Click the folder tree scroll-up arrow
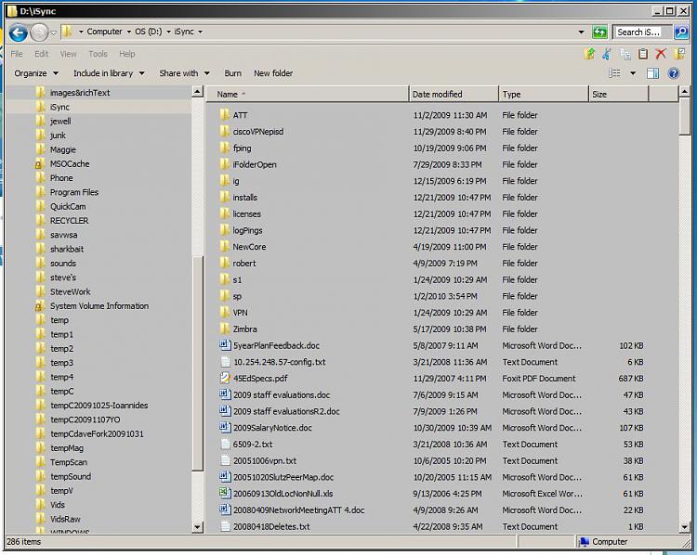Viewport: 697px width, 555px height. (x=198, y=92)
